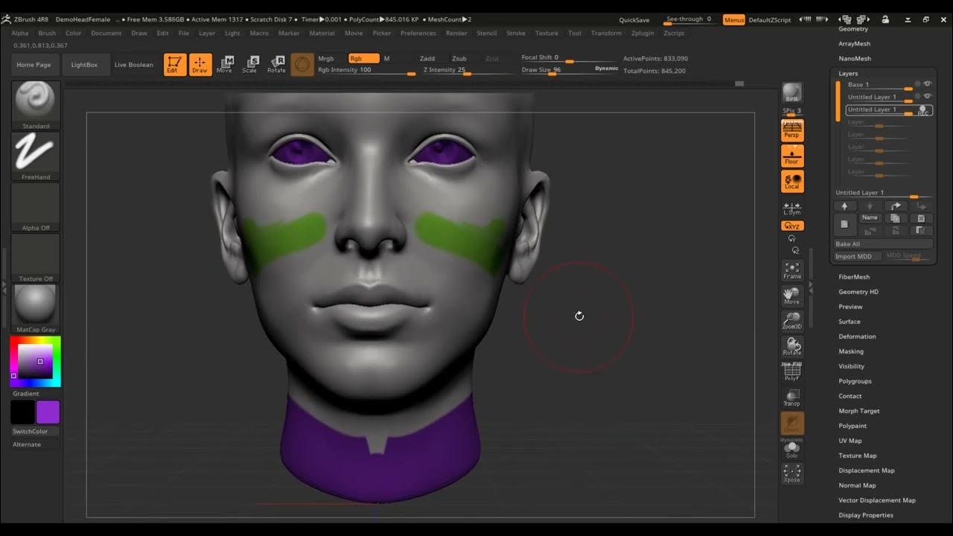The image size is (953, 536).
Task: Toggle L.Sym local symmetry icon
Action: (x=792, y=208)
